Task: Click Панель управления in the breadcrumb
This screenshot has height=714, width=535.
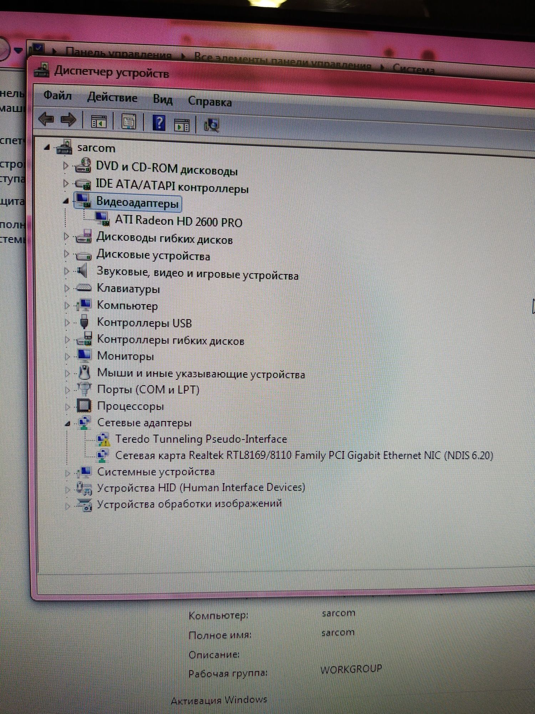Action: (119, 54)
